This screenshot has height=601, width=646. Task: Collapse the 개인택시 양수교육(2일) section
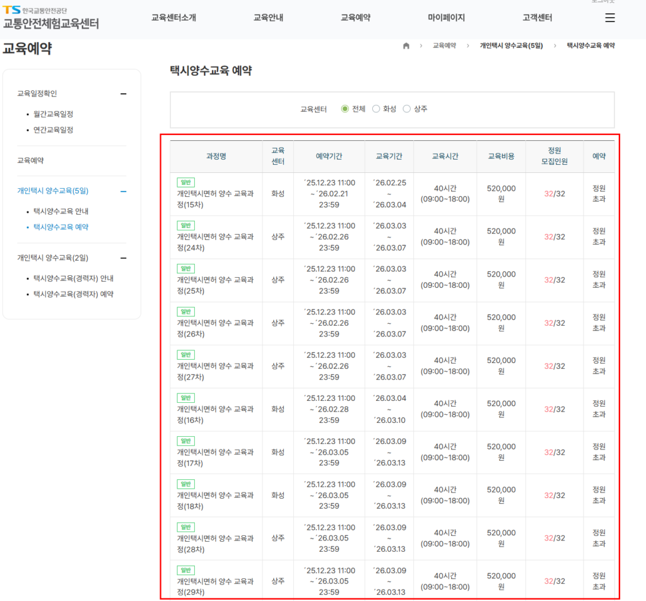123,258
